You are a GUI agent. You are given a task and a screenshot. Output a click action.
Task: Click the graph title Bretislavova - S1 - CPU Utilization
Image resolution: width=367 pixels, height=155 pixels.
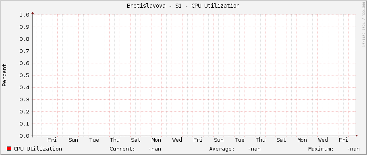(183, 6)
